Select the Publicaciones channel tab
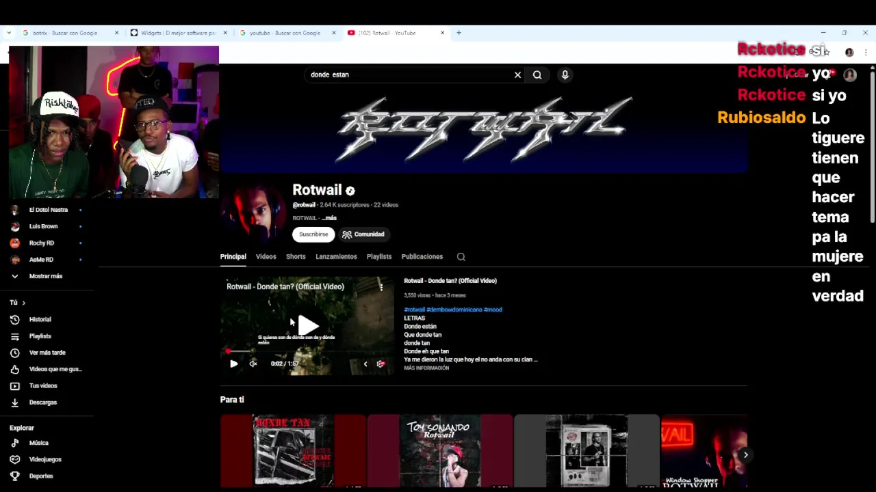The image size is (876, 492). [x=422, y=256]
